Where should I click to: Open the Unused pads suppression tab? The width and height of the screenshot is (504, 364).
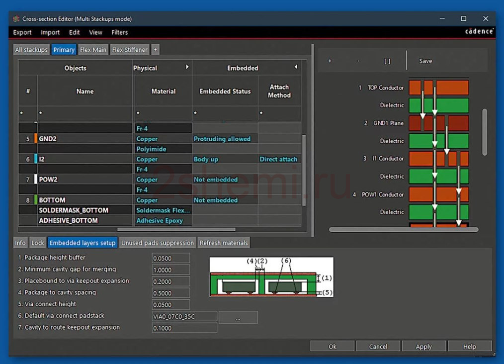click(158, 243)
